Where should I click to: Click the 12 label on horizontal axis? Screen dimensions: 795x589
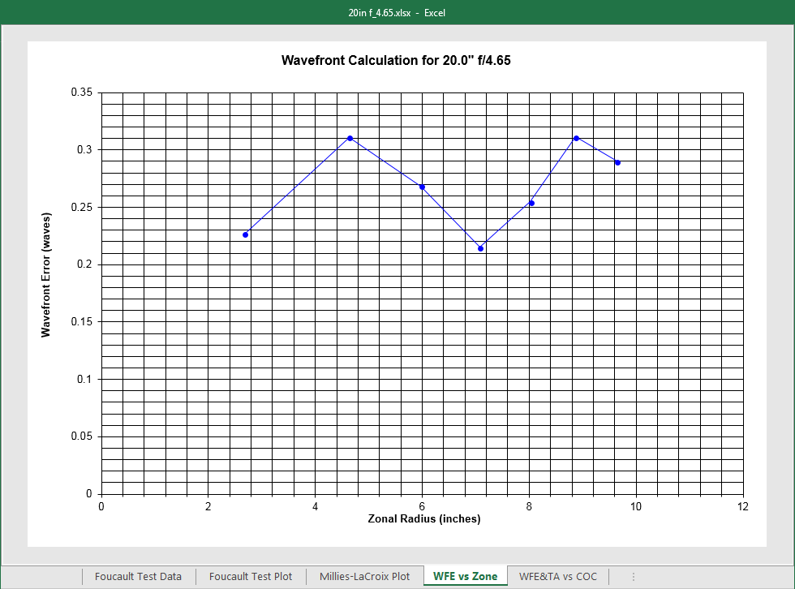click(x=742, y=507)
